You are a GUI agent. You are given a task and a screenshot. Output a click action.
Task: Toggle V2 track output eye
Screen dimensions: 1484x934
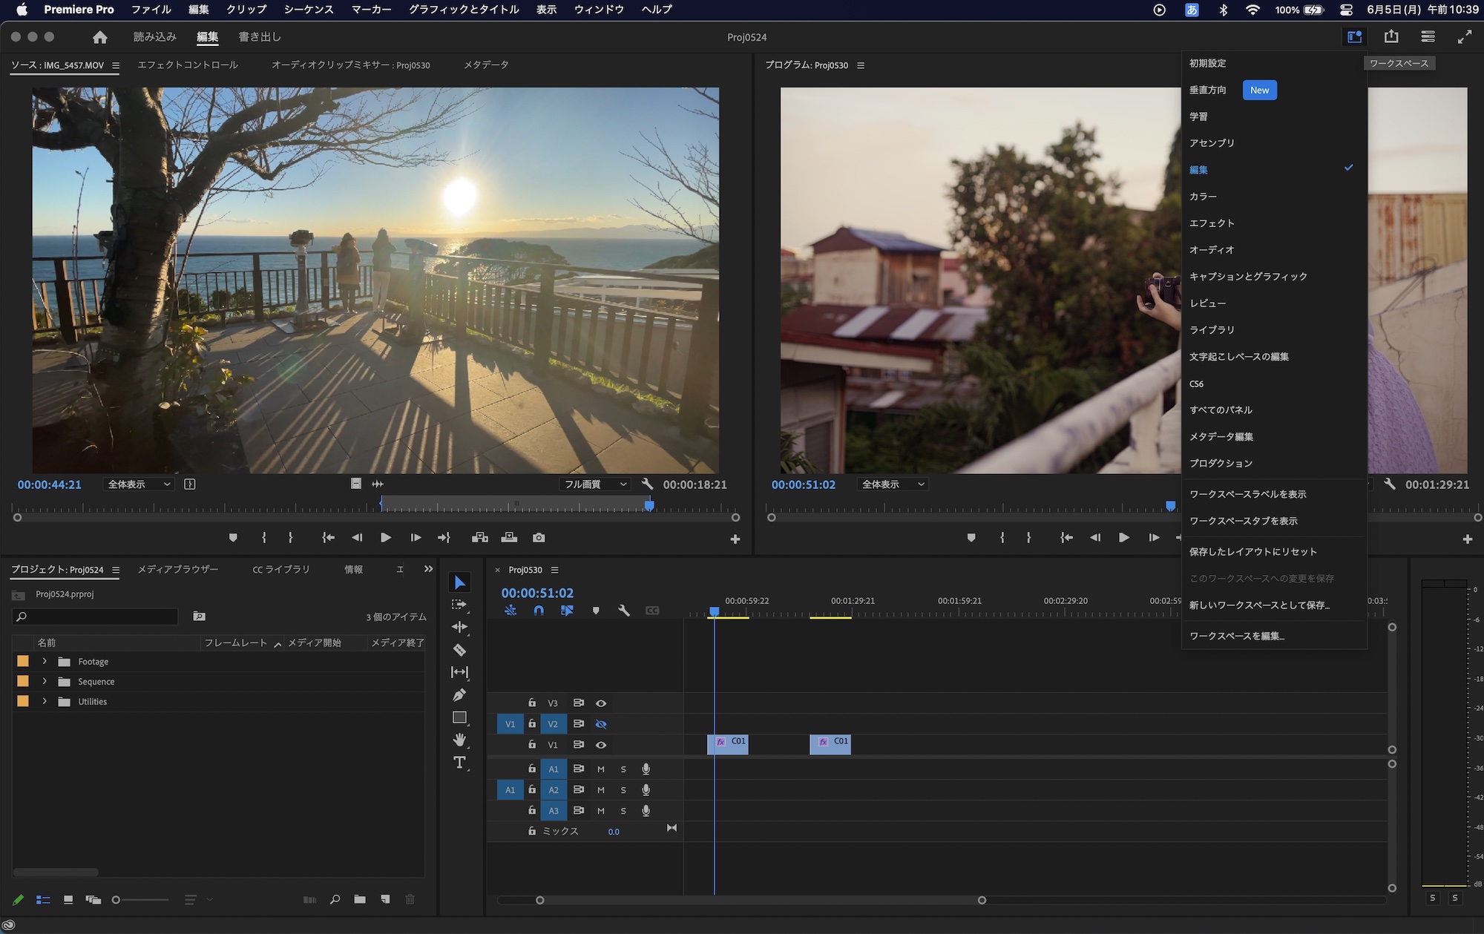click(x=601, y=724)
